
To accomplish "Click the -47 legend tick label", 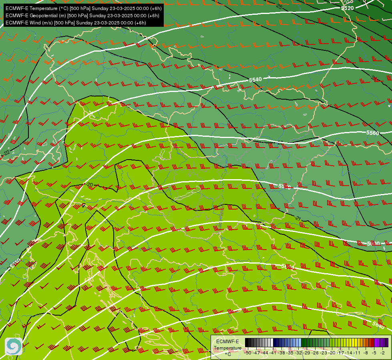I will click(x=257, y=353).
